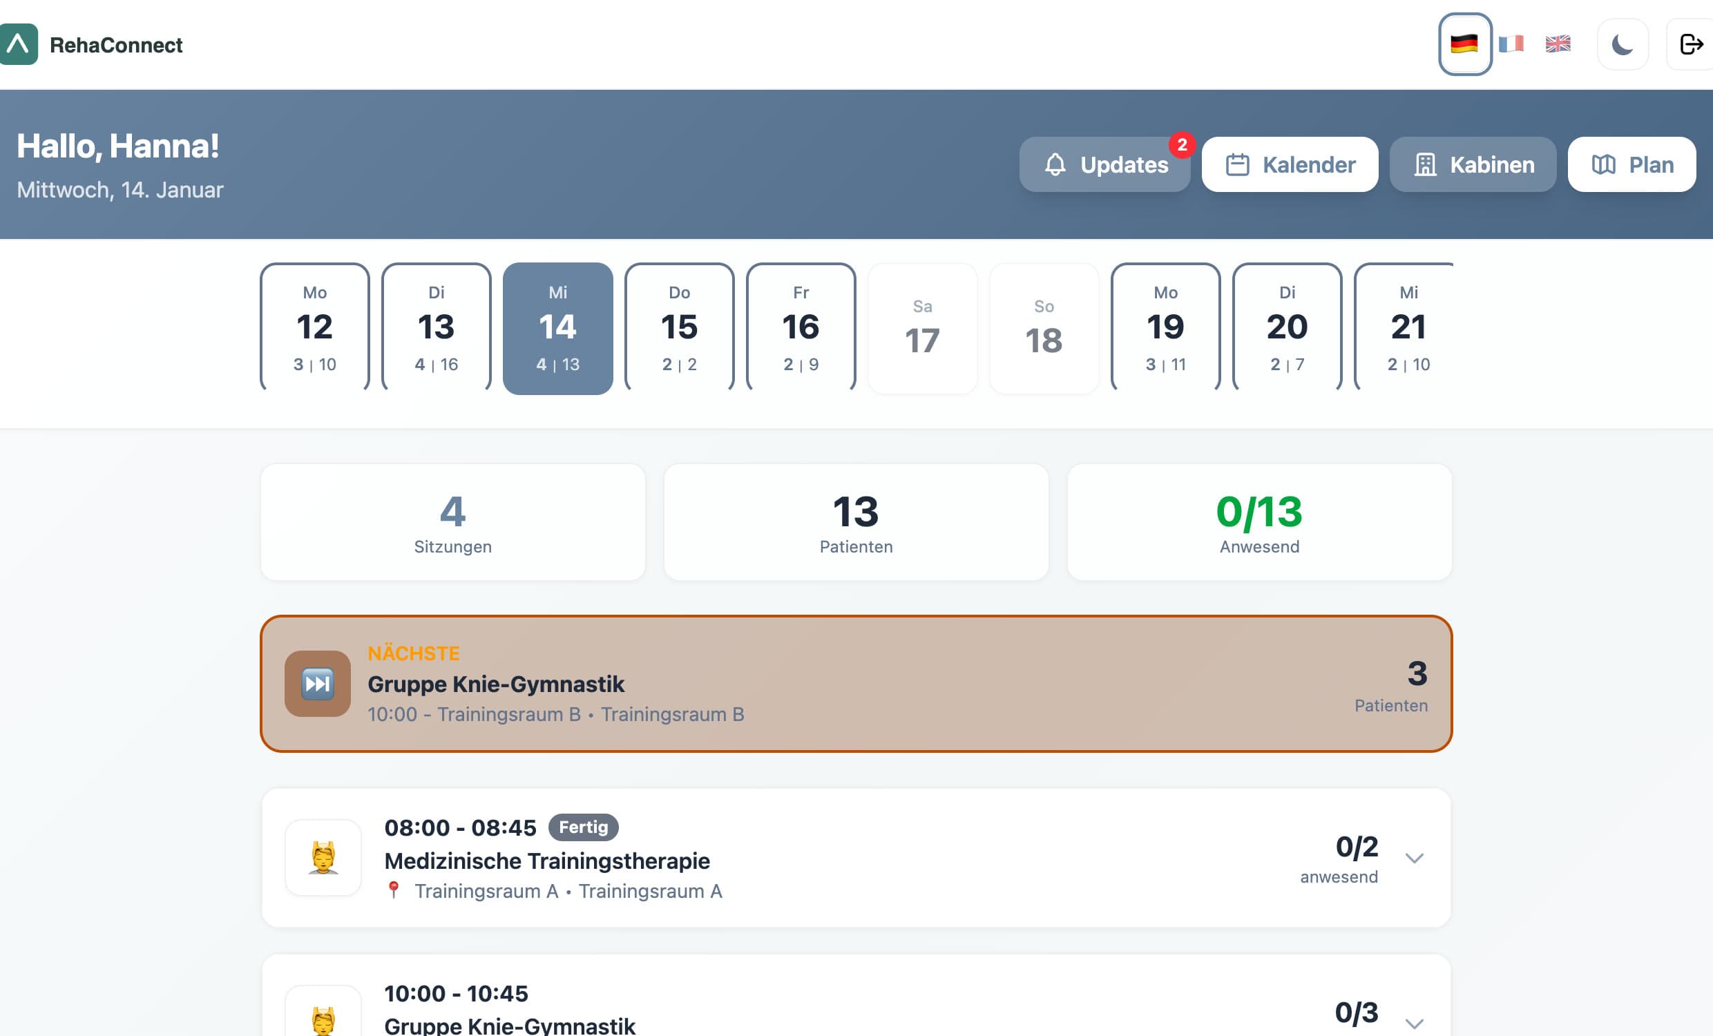Open the Kalender view
This screenshot has height=1036, width=1713.
point(1290,165)
